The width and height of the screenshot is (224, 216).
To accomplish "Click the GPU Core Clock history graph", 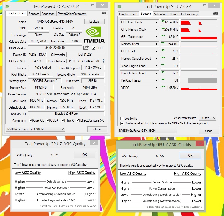I will pos(199,22).
